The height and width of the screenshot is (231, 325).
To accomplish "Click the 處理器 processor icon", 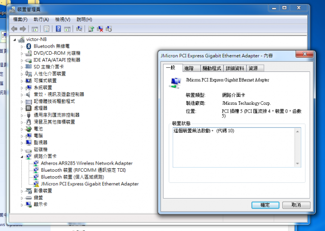I will coord(28,108).
